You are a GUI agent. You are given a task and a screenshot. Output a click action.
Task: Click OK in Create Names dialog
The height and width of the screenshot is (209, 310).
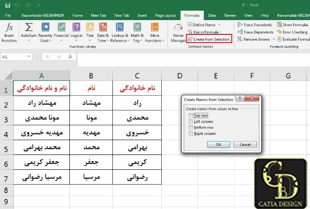(x=219, y=144)
